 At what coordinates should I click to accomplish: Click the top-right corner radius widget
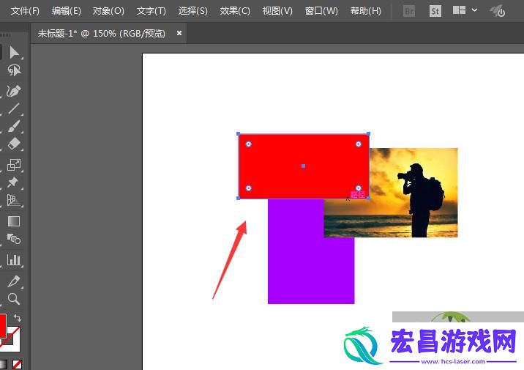[x=359, y=144]
